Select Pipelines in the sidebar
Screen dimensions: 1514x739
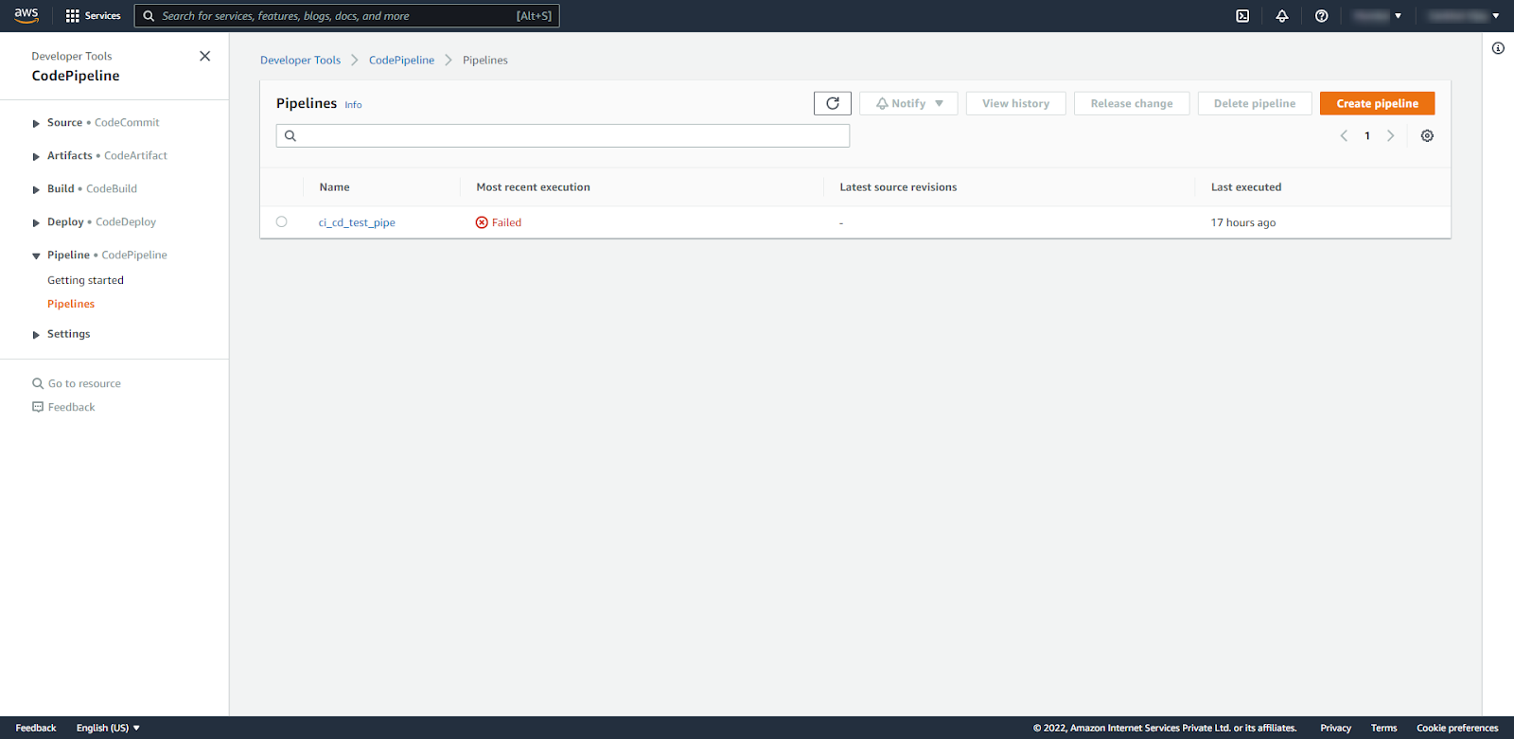[71, 304]
